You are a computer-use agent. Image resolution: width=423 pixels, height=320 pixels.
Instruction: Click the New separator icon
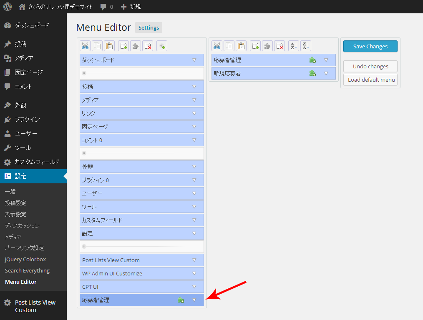point(162,46)
